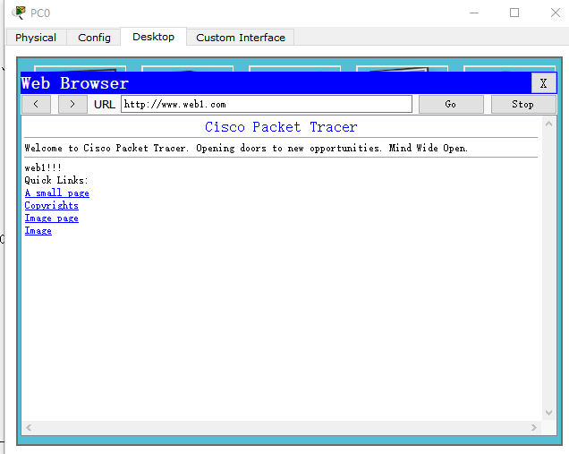Click the horizontal scrollbar right arrow

click(x=533, y=427)
